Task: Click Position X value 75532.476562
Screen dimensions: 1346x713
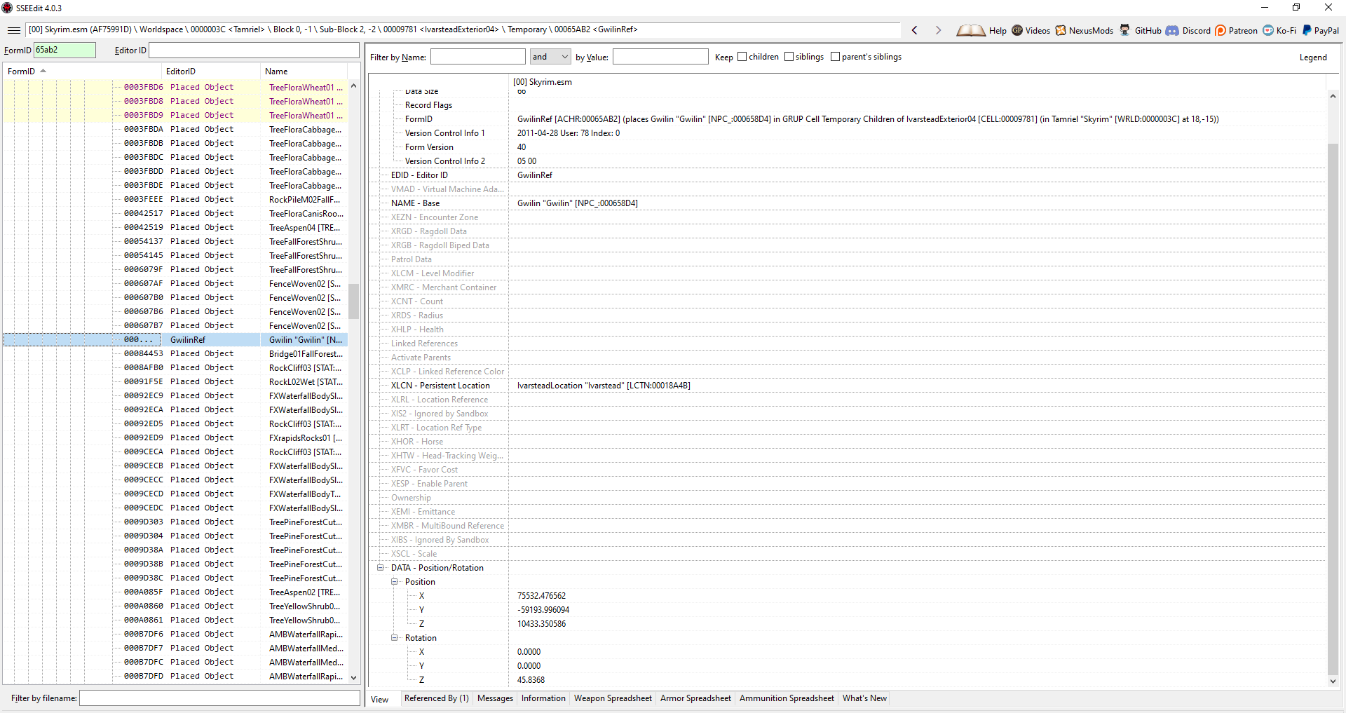Action: click(x=541, y=596)
